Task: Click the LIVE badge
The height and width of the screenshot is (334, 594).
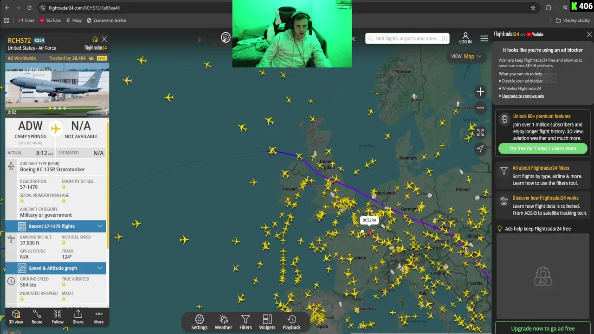Action: click(x=102, y=58)
